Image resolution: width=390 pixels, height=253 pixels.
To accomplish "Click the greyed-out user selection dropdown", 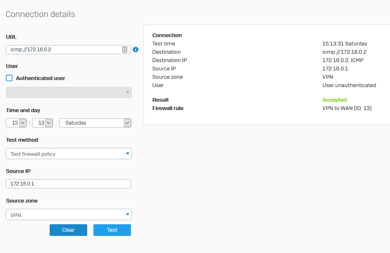I will pos(69,92).
